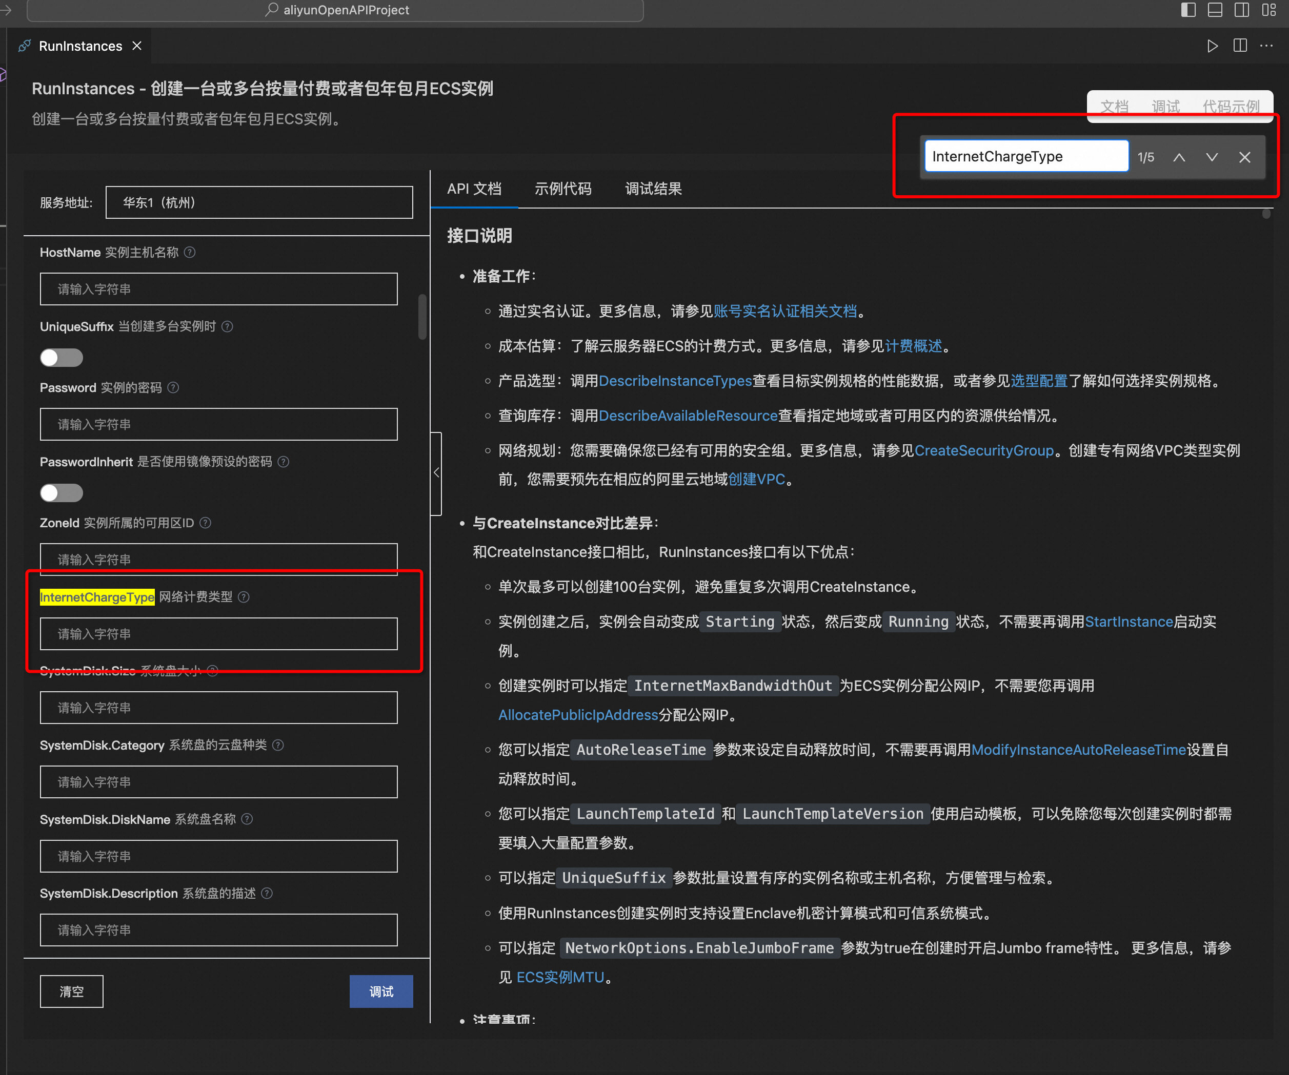Click the blue 调试 button
The image size is (1289, 1075).
(380, 991)
